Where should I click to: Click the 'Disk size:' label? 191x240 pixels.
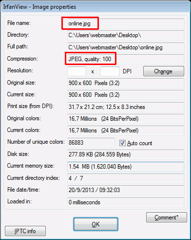(18, 154)
